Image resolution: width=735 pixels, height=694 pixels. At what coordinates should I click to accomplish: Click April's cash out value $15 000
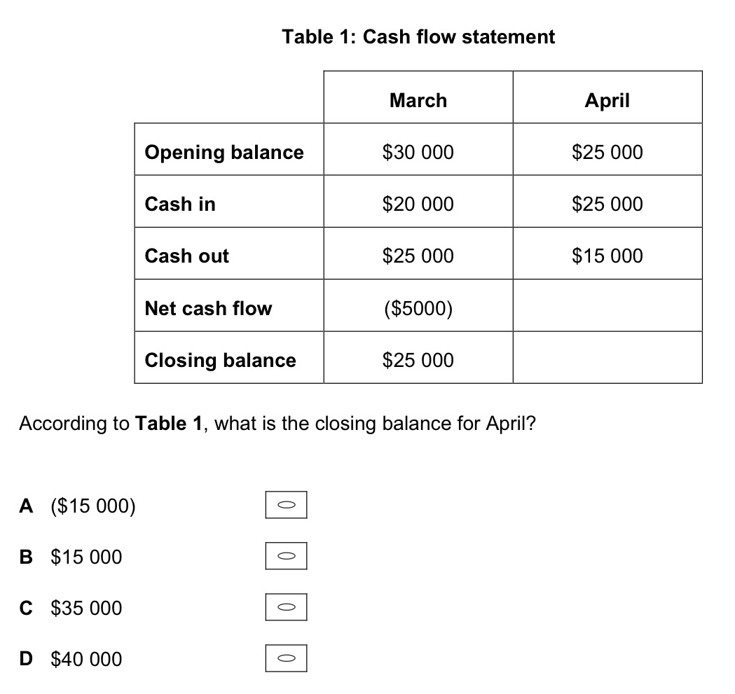tap(607, 256)
